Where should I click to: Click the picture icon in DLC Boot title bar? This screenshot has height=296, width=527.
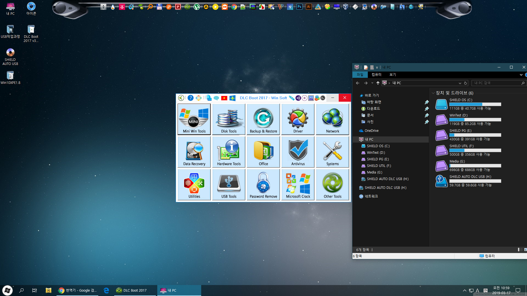click(311, 98)
